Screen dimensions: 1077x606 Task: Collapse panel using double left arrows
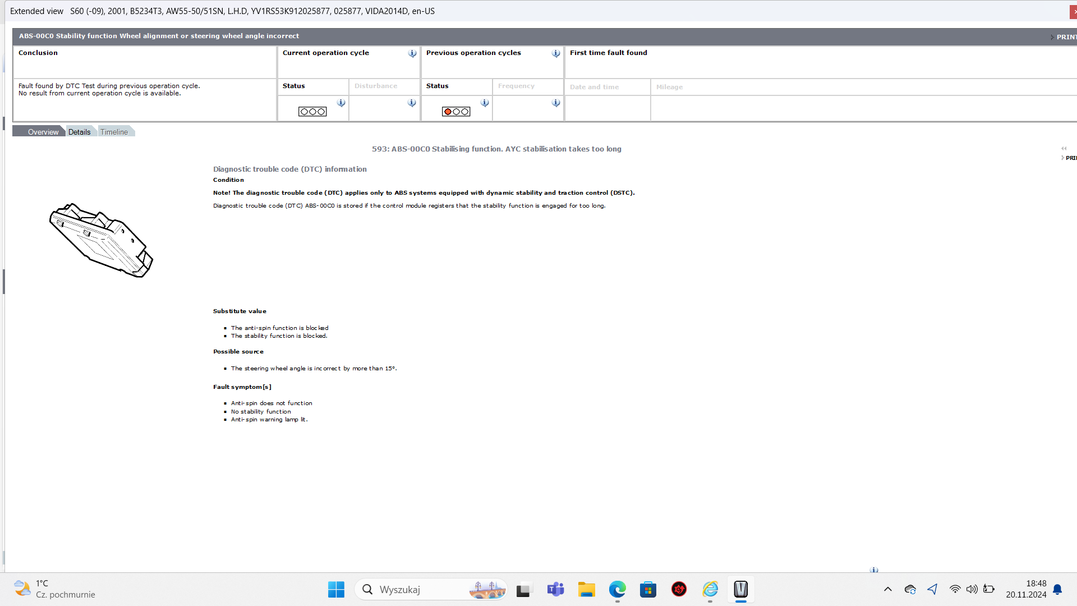pos(1064,149)
